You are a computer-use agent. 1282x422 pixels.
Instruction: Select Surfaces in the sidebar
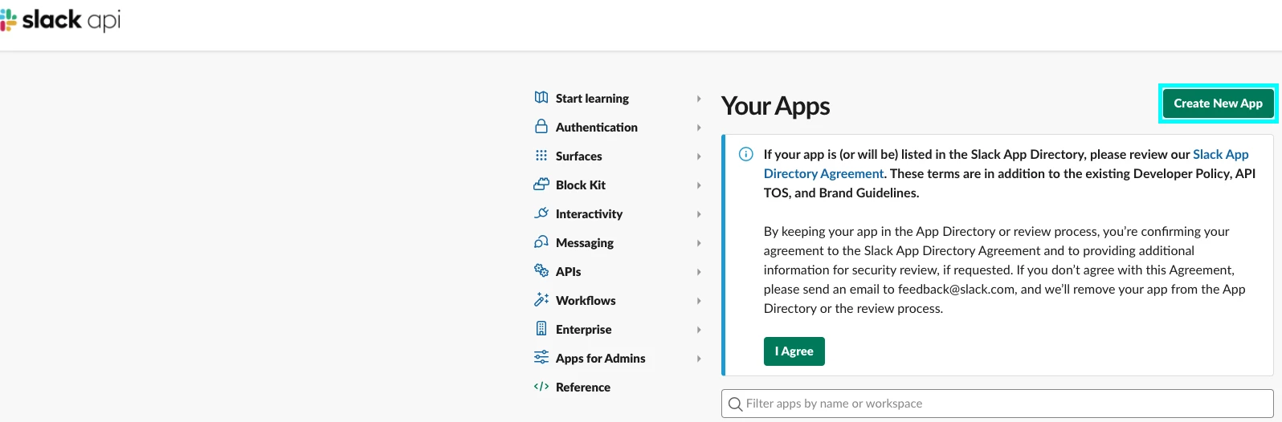click(x=578, y=156)
